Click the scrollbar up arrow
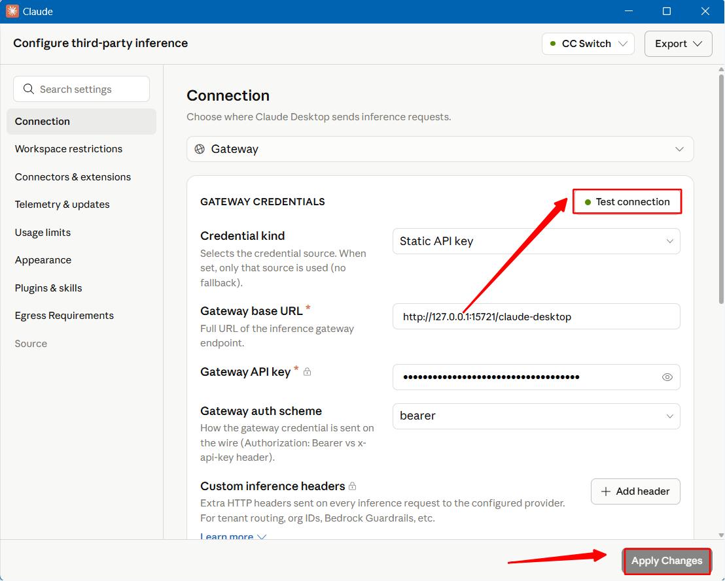Viewport: 725px width, 581px height. [x=721, y=69]
